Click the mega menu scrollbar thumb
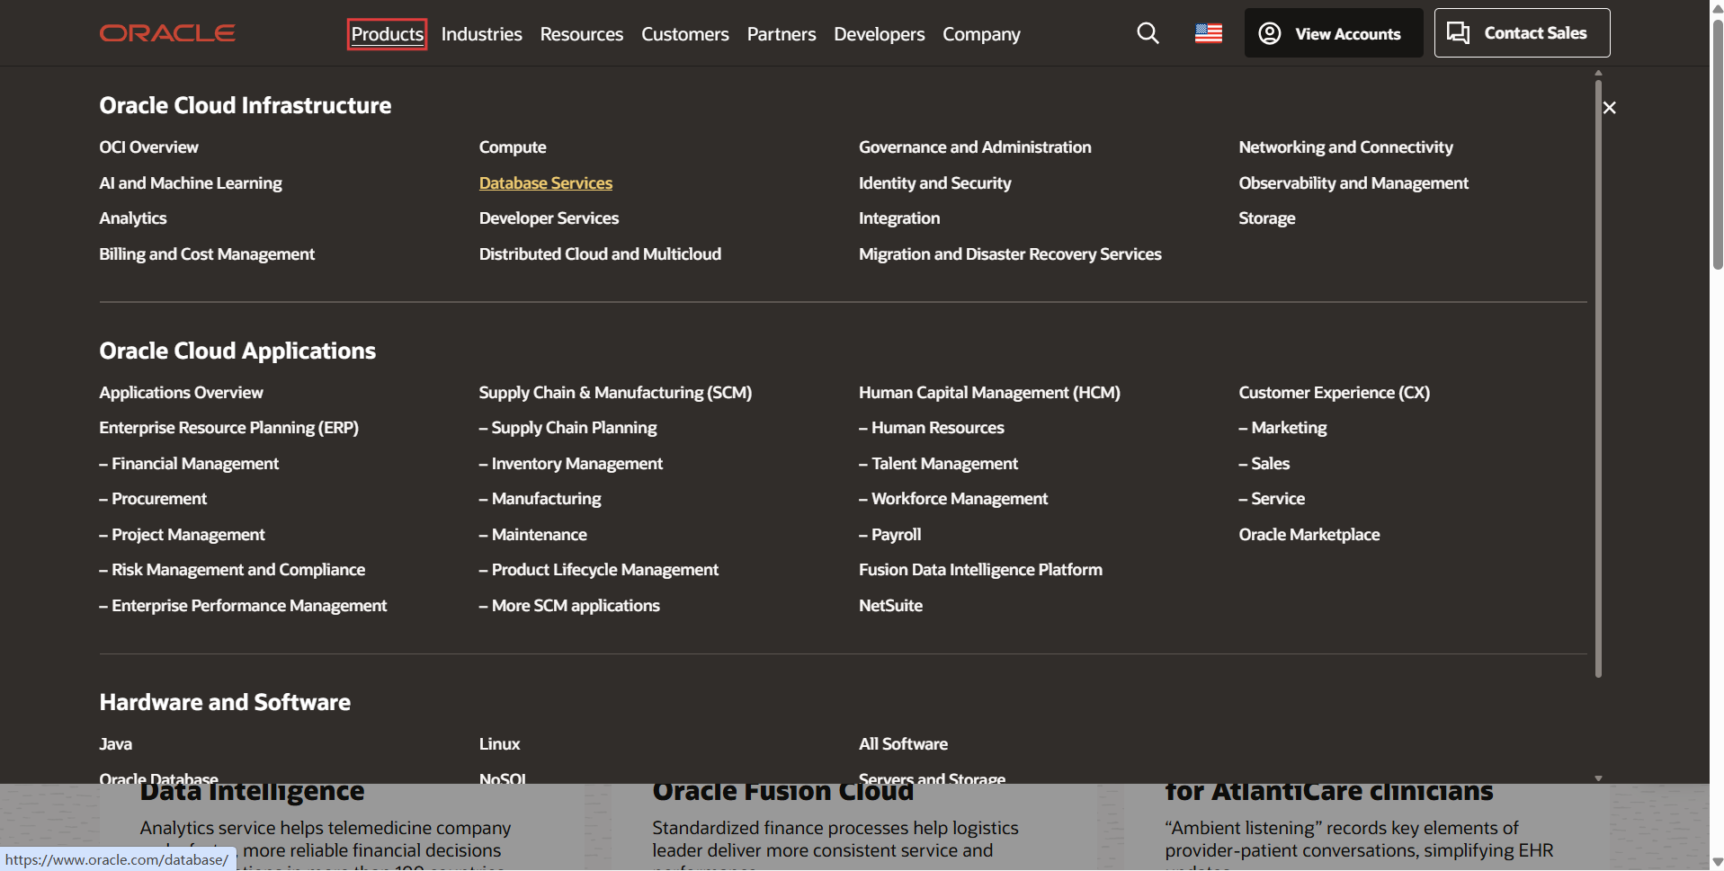Image resolution: width=1724 pixels, height=871 pixels. point(1598,378)
